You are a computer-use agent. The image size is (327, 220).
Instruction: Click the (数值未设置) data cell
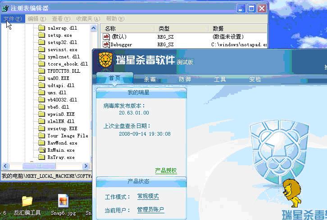click(228, 37)
